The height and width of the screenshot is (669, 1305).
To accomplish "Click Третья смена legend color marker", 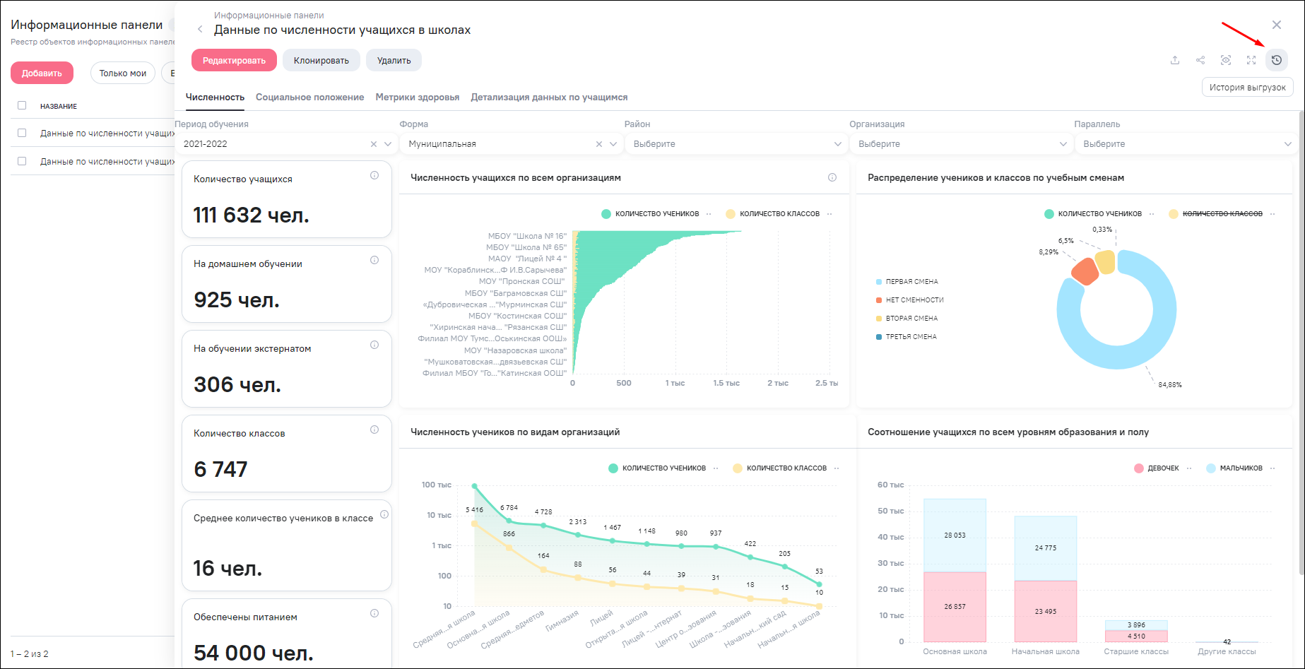I will [878, 336].
